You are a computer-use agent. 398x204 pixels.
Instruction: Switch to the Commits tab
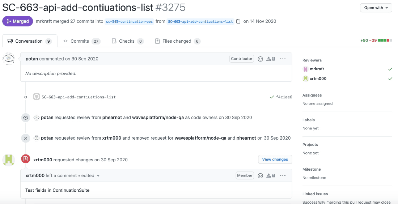pos(81,41)
